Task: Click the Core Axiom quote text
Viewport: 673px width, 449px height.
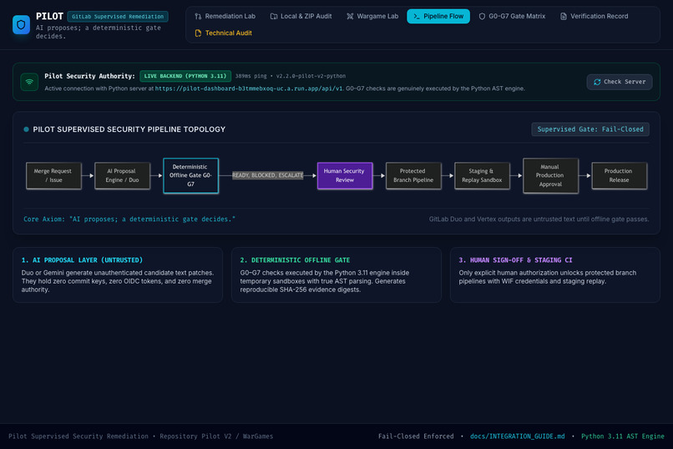Action: click(129, 219)
